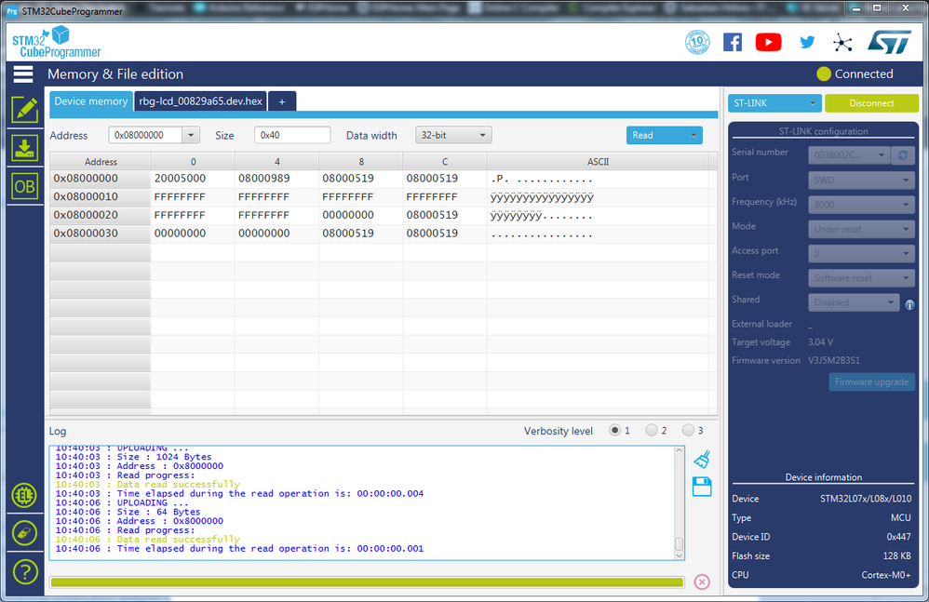Add a new tab with plus
Image resolution: width=929 pixels, height=602 pixels.
[x=282, y=101]
